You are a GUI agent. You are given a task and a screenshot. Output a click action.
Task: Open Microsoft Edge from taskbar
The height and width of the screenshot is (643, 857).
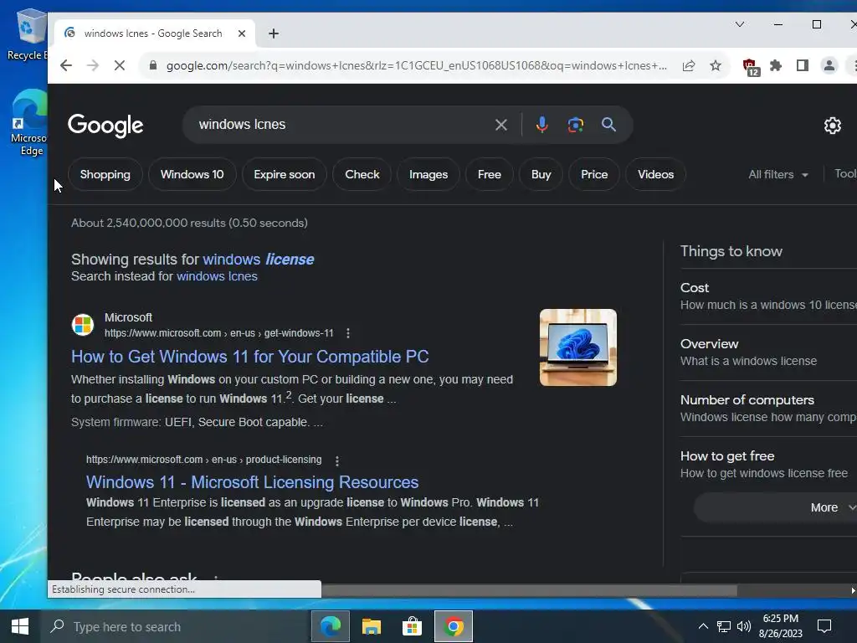coord(330,626)
